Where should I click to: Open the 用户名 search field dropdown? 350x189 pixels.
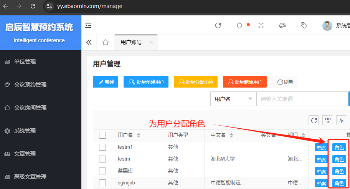[x=233, y=99]
